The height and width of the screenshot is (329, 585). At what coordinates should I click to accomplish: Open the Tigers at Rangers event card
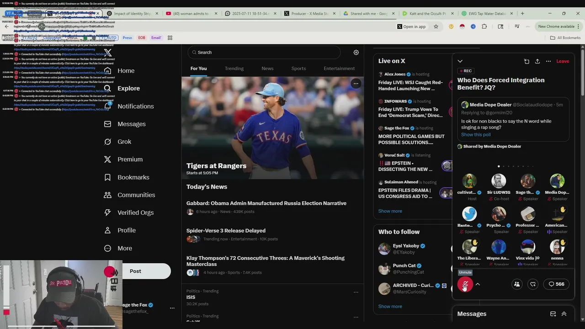point(272,128)
